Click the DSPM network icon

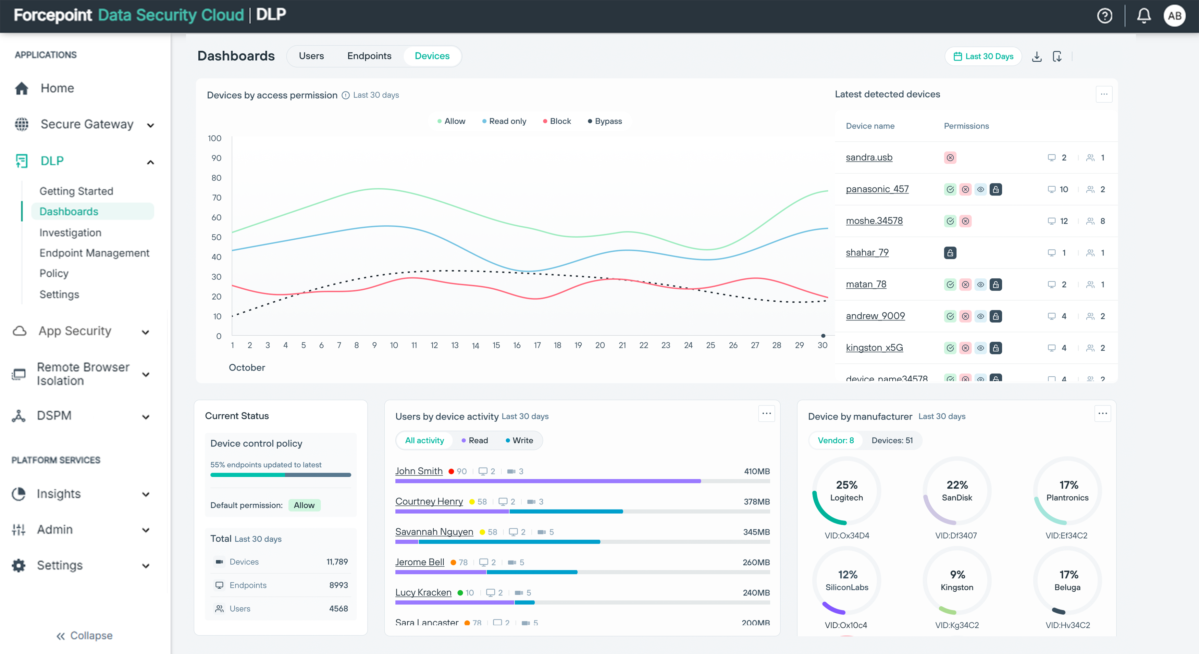click(18, 416)
